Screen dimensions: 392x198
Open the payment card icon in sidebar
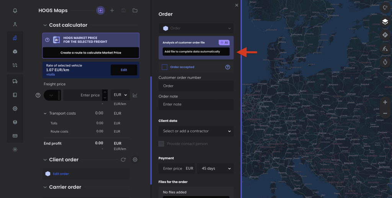click(x=15, y=136)
